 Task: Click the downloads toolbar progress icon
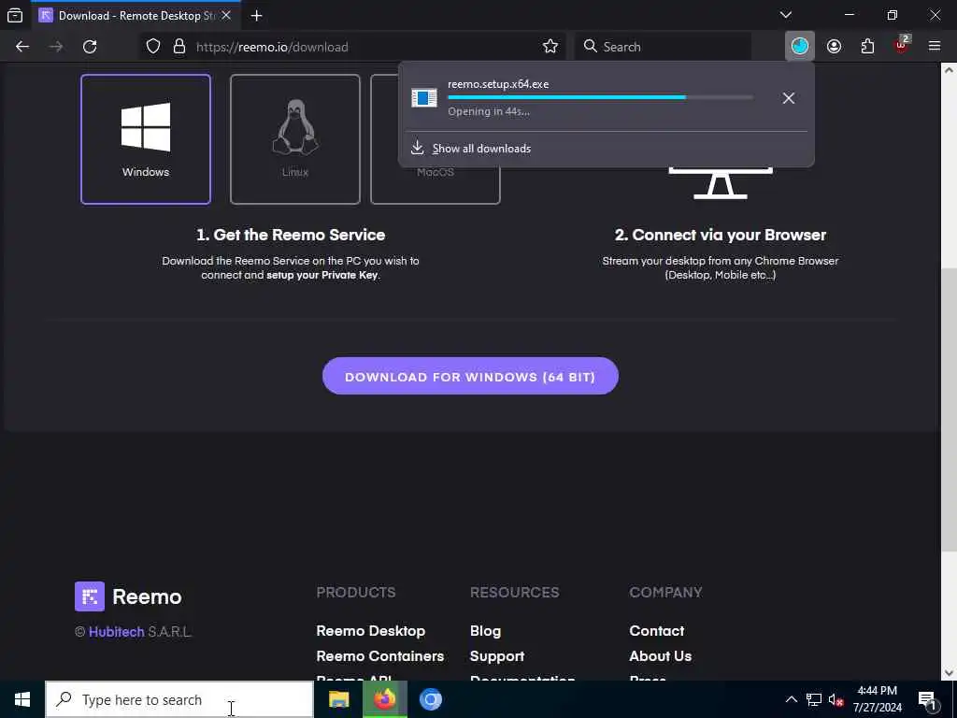(800, 47)
